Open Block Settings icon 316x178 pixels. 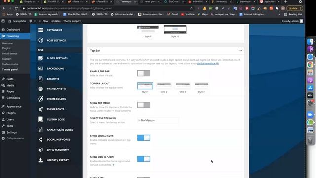click(40, 58)
